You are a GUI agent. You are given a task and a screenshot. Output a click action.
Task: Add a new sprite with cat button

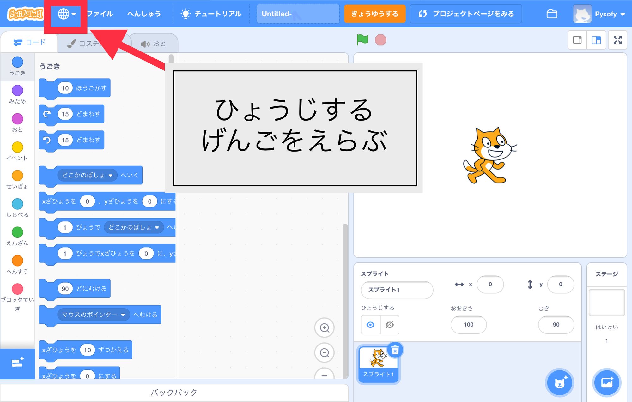pos(559,382)
